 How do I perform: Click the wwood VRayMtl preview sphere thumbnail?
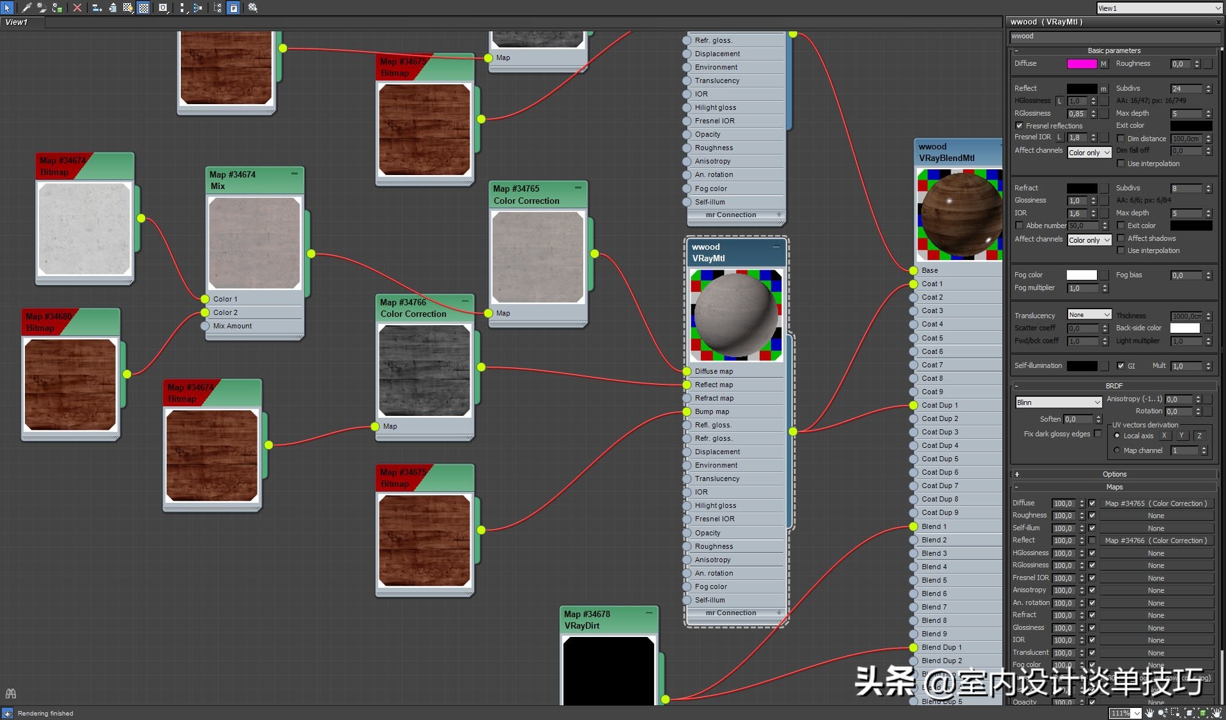(x=736, y=316)
